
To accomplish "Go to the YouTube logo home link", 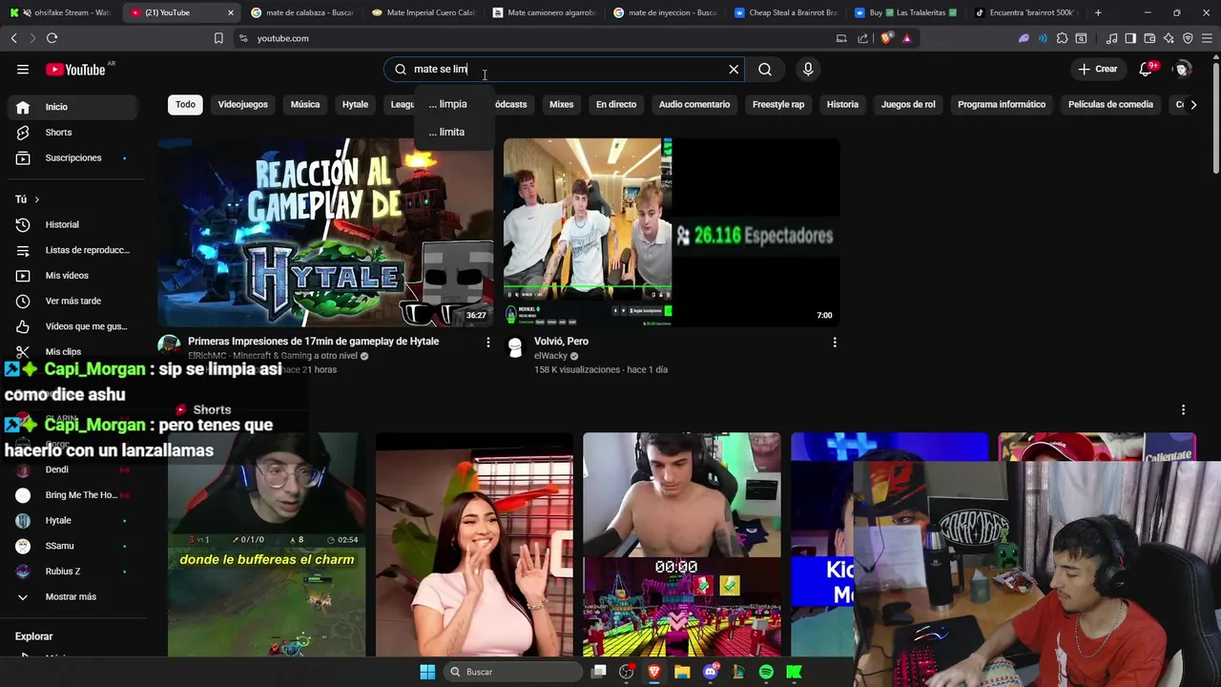I will click(75, 70).
